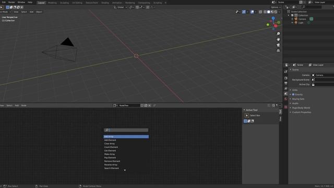This screenshot has width=334, height=188.
Task: Open the viewport Options dropdown
Action: tap(276, 7)
